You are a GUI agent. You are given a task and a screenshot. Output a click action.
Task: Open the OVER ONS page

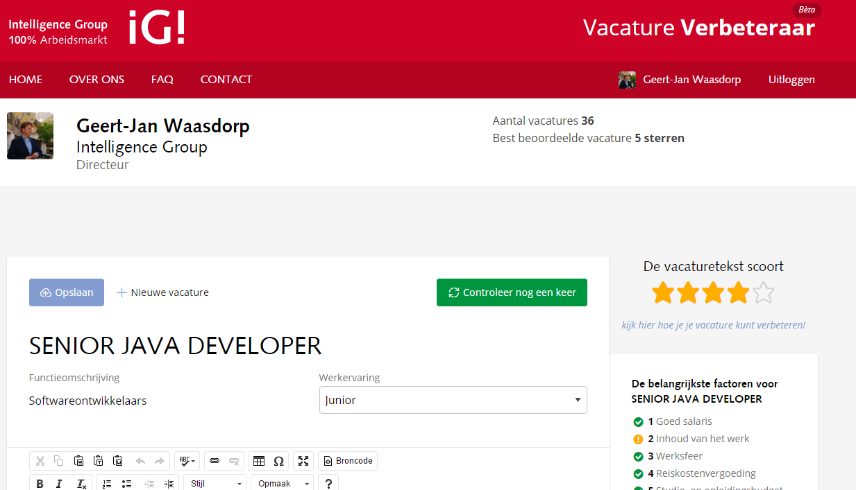point(96,79)
